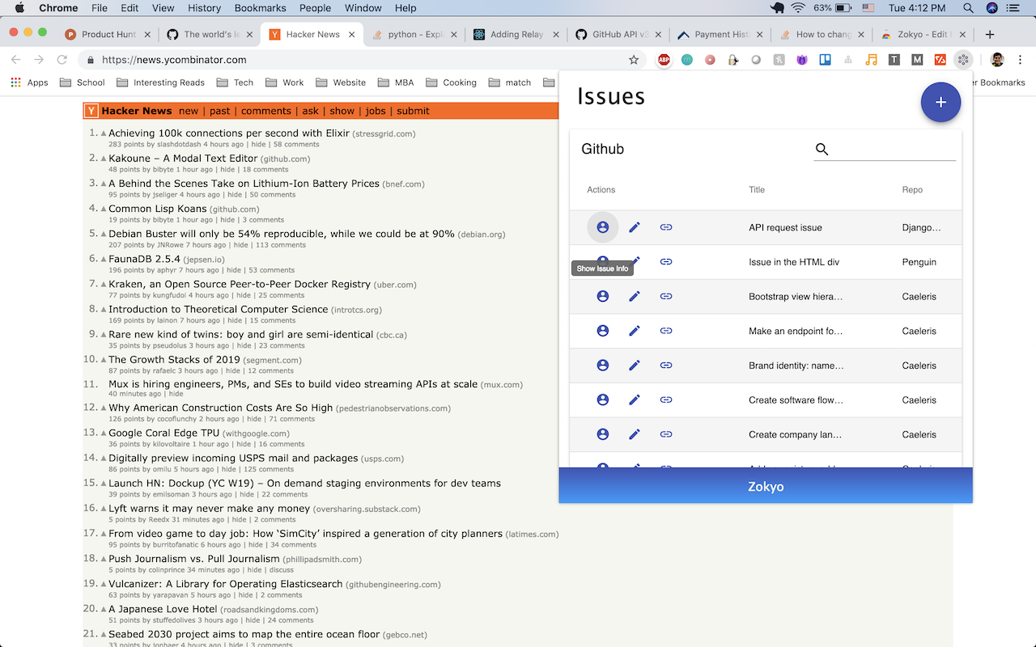1036x647 pixels.
Task: Open the Common Lisp Koans story link
Action: coord(158,209)
